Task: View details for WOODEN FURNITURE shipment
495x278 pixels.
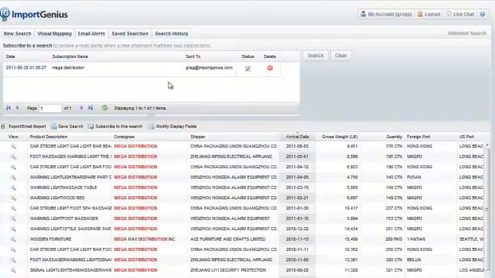Action: pyautogui.click(x=13, y=239)
